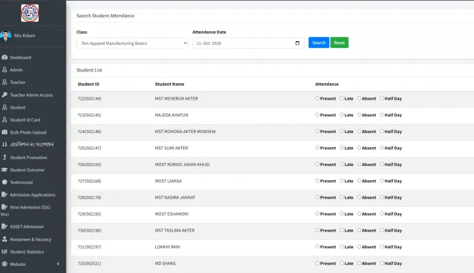This screenshot has width=474, height=273.
Task: Click the Admission Applications edit icon
Action: pos(5,194)
